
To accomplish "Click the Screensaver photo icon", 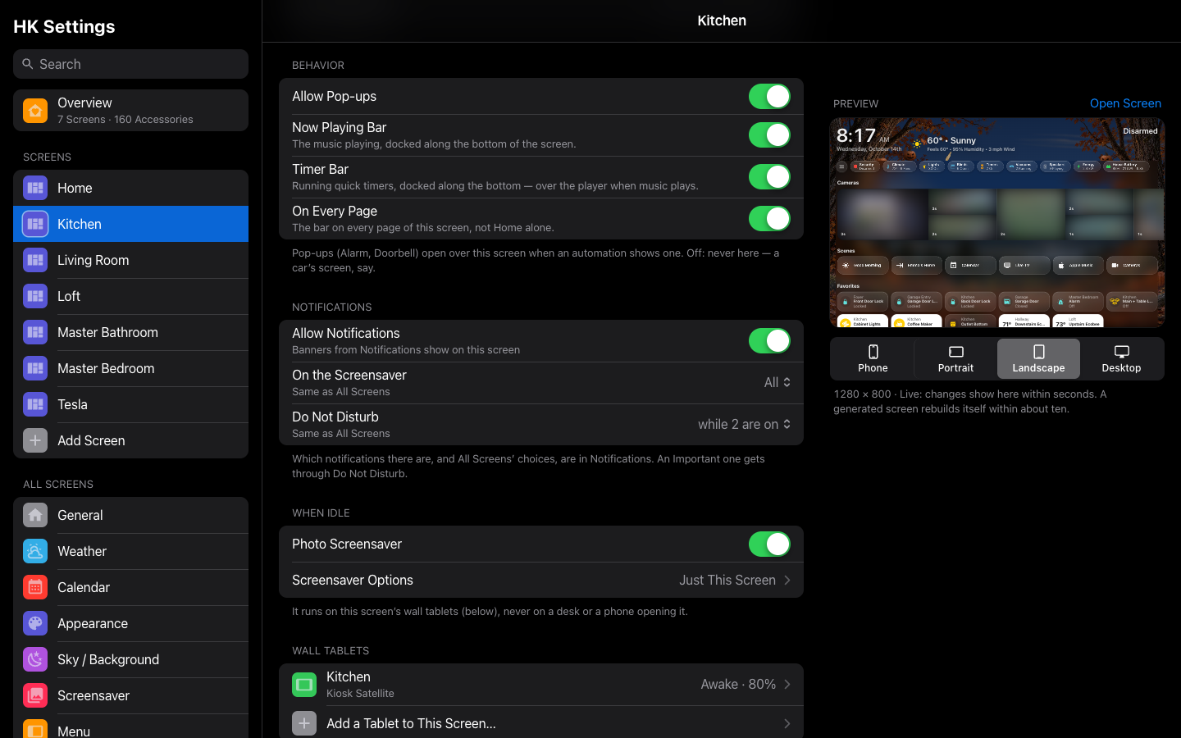I will [x=35, y=695].
